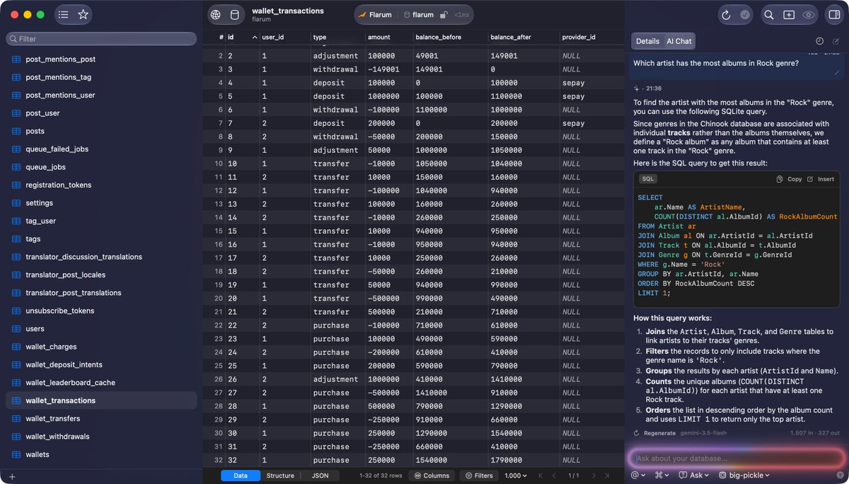
Task: Select the withdrawal cell in row 8
Action: (x=337, y=137)
